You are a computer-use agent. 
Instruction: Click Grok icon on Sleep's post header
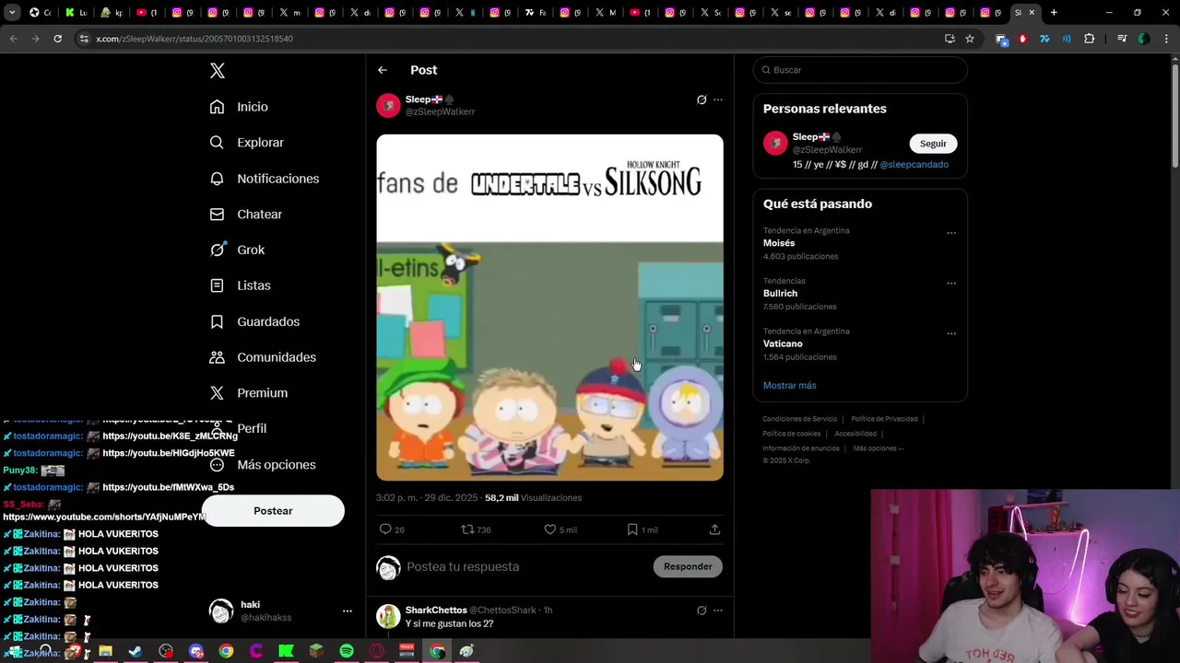(x=702, y=99)
